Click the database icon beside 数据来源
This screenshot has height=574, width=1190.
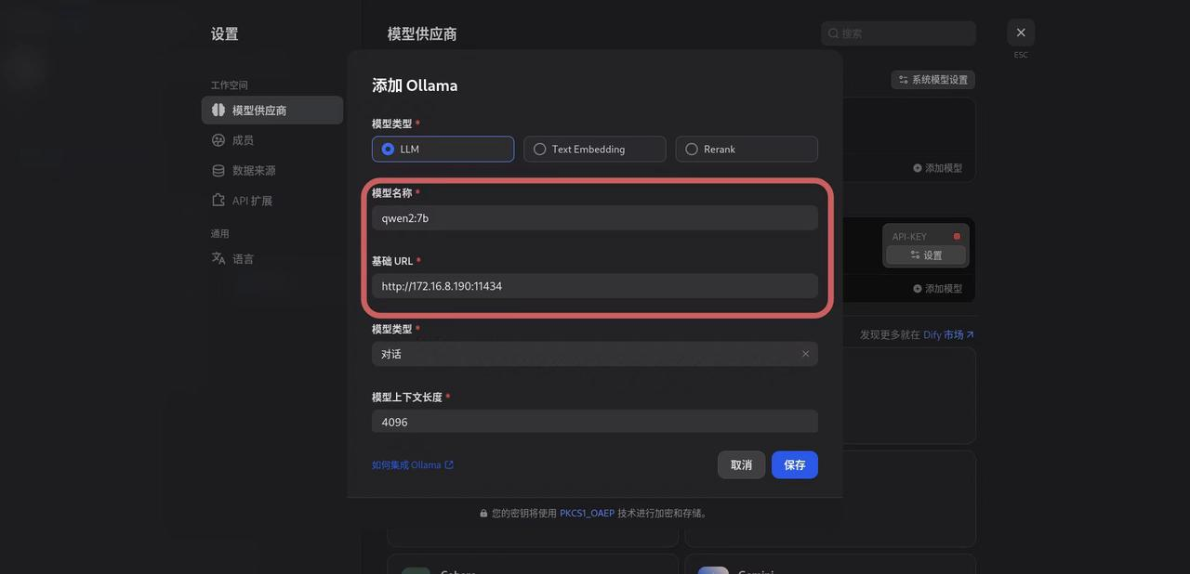pos(218,170)
